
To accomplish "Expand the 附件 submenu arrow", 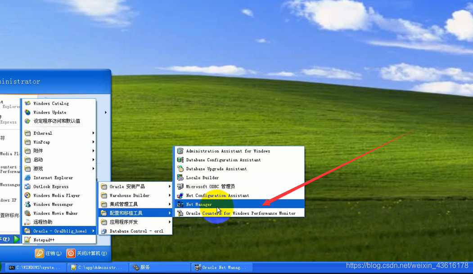I will (x=93, y=151).
